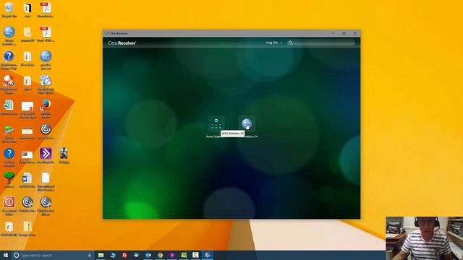Select the Mozilla Firefox desktop shortcut
463x260 pixels.
(46, 108)
